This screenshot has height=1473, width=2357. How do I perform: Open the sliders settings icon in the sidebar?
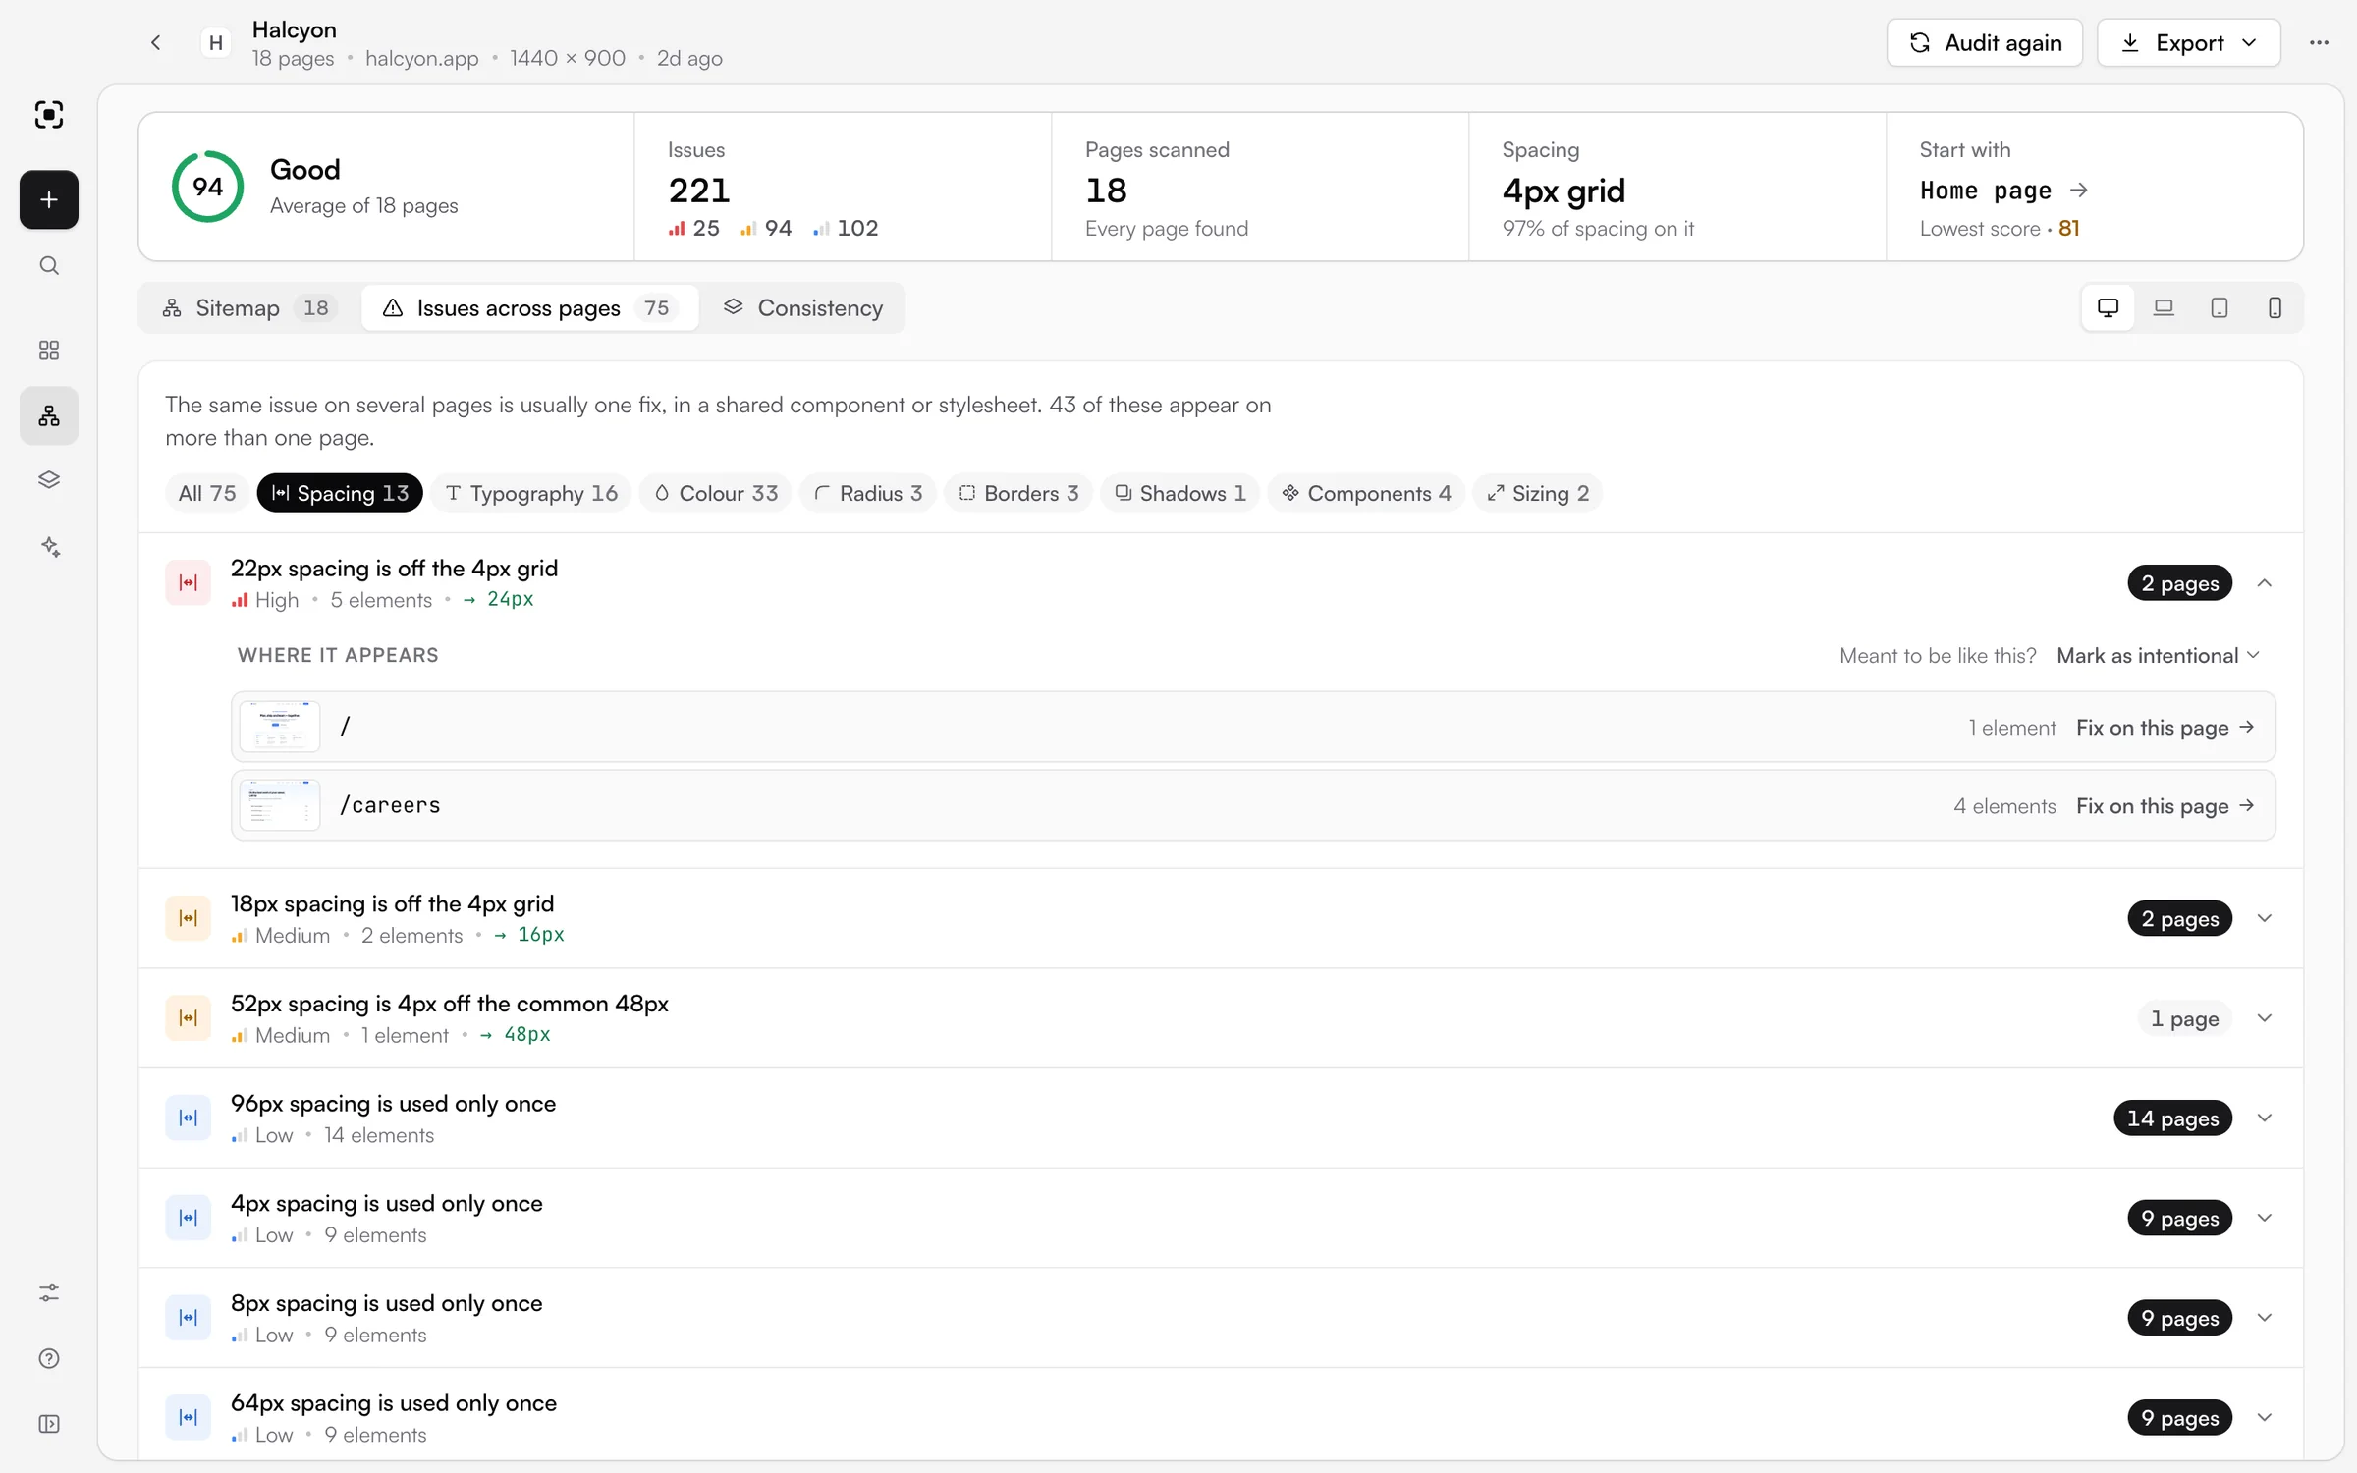coord(49,1293)
